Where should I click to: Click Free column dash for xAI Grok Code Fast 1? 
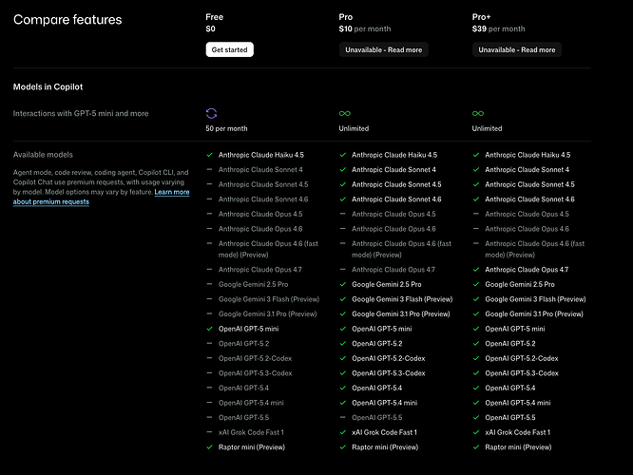[x=209, y=432]
